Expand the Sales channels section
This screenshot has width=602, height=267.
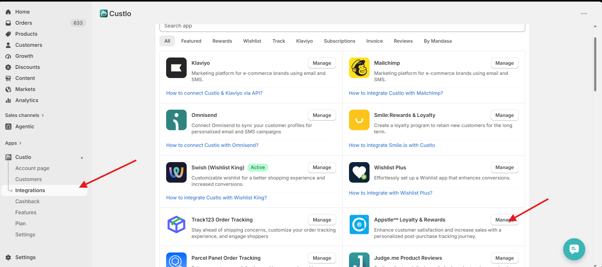(x=24, y=115)
